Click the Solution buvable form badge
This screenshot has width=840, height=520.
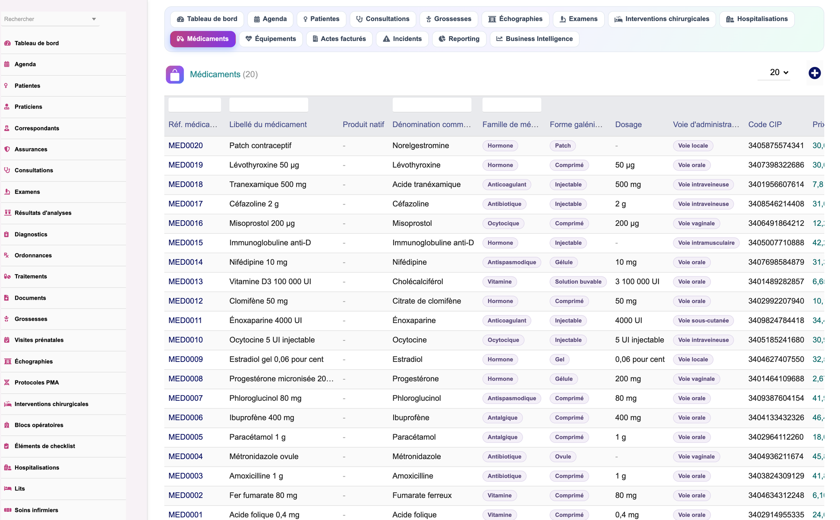[x=578, y=282]
